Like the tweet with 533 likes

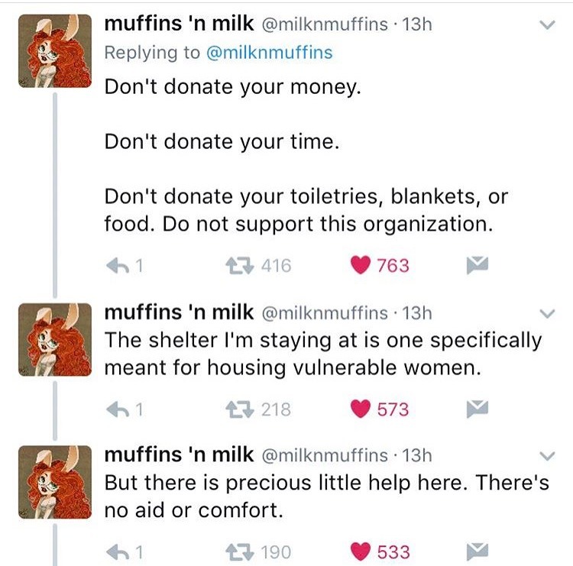pyautogui.click(x=360, y=551)
